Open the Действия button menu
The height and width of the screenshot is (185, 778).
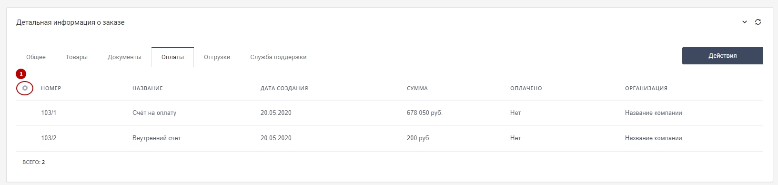click(x=722, y=56)
